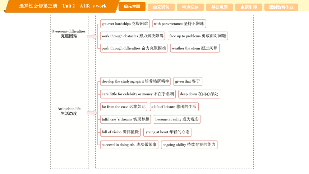The image size is (309, 174).
Task: Select 'ongoing ability 持续存在的能力' box
Action: (x=189, y=145)
